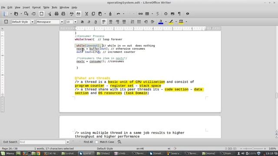Expand the Default Style paragraph dropdown
The width and height of the screenshot is (278, 156).
[33, 22]
